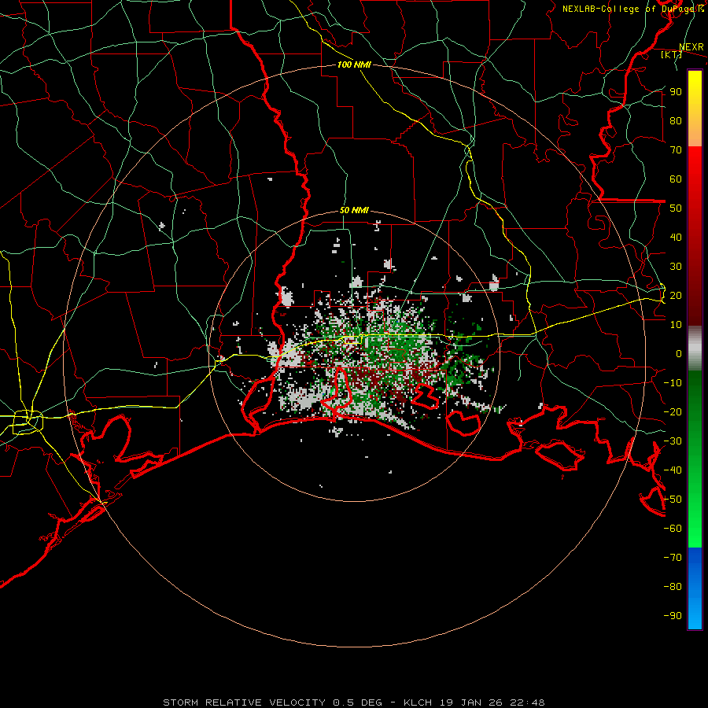The image size is (708, 708).
Task: Click the -70 value on velocity scale
Action: pos(673,558)
